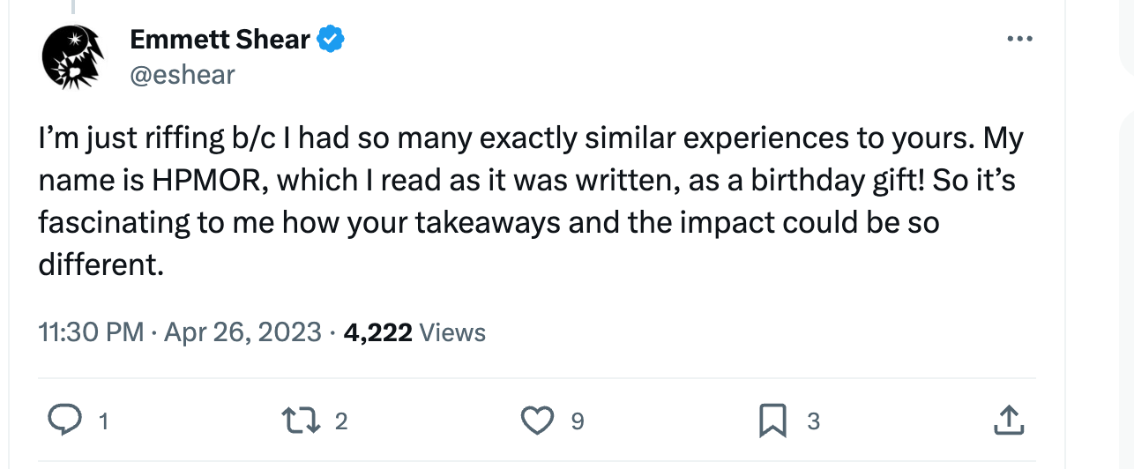1134x469 pixels.
Task: Click the like count number 9
Action: [578, 422]
